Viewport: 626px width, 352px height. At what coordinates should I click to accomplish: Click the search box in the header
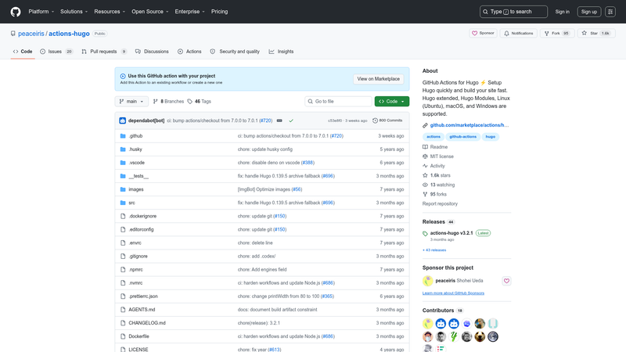point(513,12)
